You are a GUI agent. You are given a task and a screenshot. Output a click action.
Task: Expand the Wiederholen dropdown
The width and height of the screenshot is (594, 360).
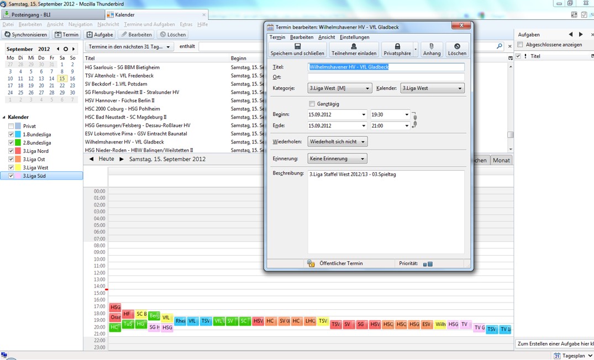click(337, 142)
